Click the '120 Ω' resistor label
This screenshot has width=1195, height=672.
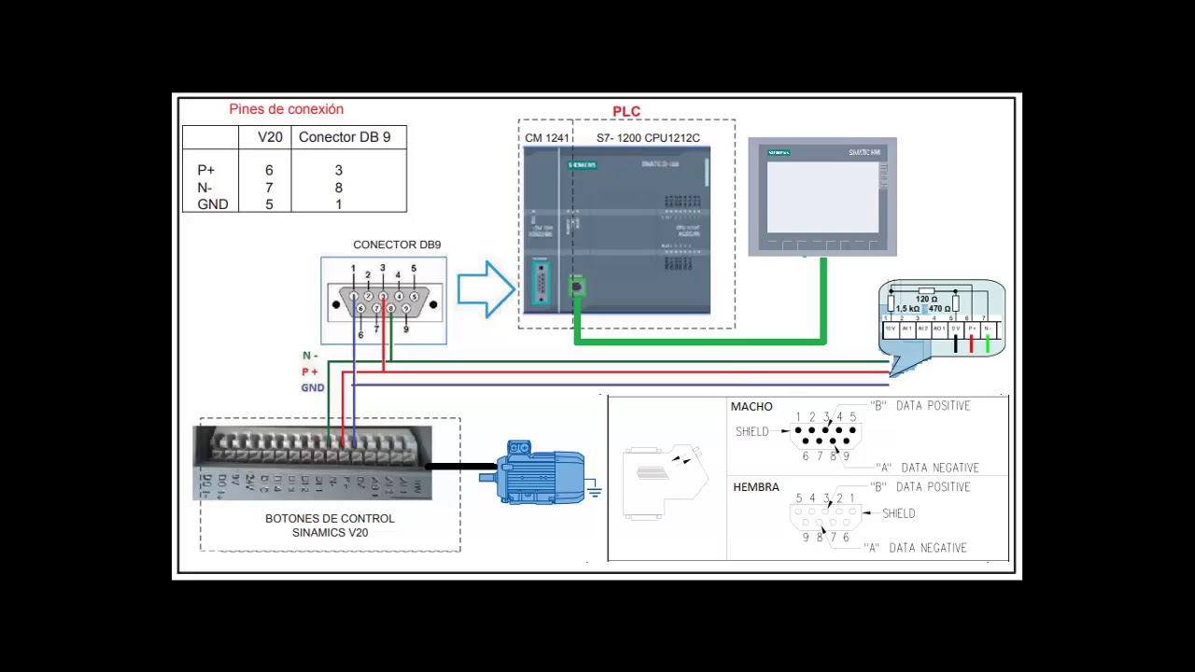[x=926, y=299]
